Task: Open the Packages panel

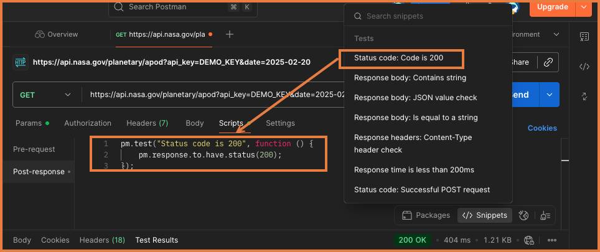Action: tap(426, 215)
